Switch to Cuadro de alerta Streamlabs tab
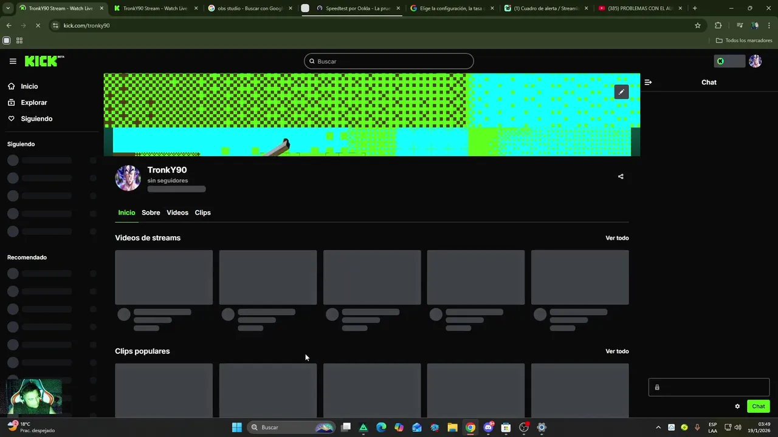The image size is (778, 437). point(546,8)
